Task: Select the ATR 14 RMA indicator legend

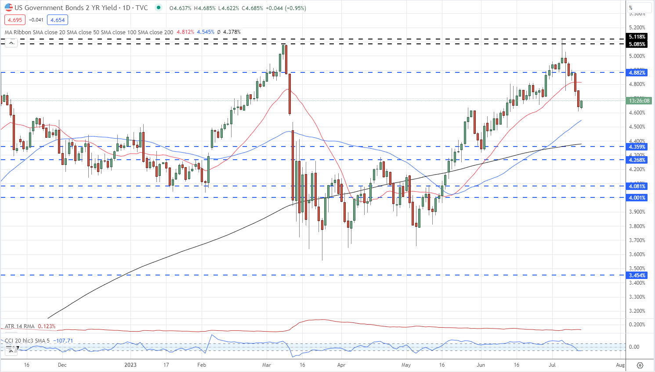Action: [x=20, y=326]
